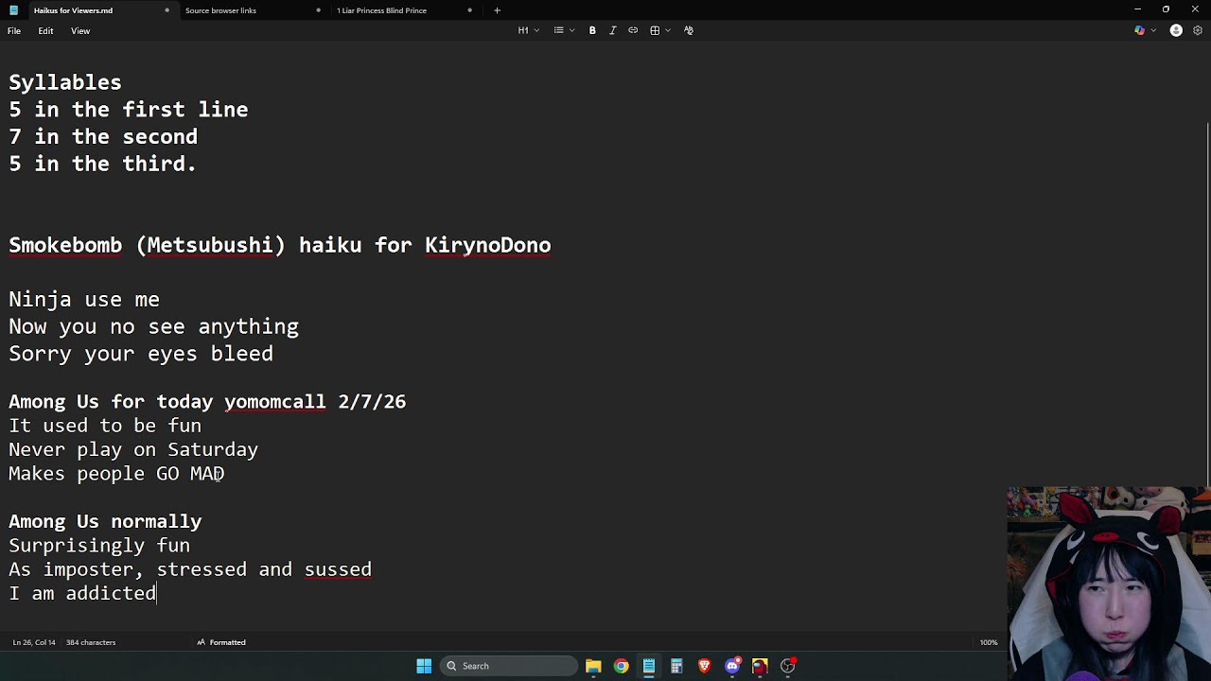This screenshot has height=681, width=1211.
Task: Toggle bold formatting
Action: (592, 30)
